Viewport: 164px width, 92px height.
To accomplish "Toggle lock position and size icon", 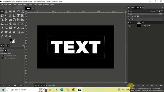I will (x=135, y=16).
